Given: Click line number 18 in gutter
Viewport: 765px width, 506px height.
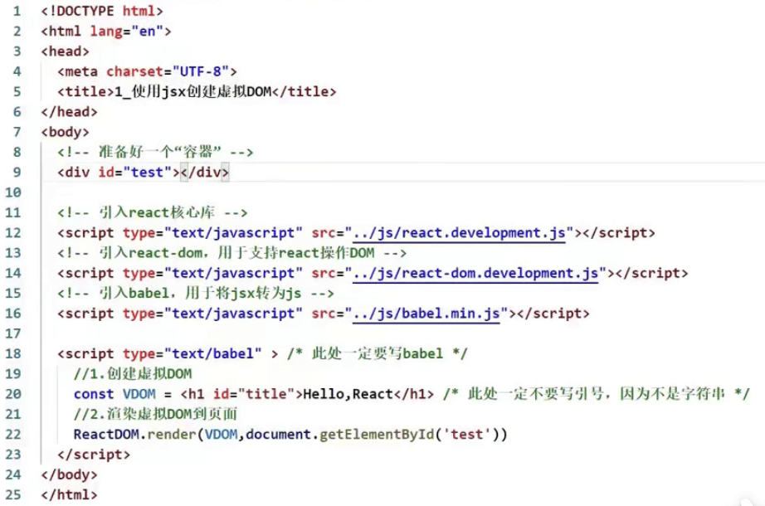Looking at the screenshot, I should pos(13,353).
